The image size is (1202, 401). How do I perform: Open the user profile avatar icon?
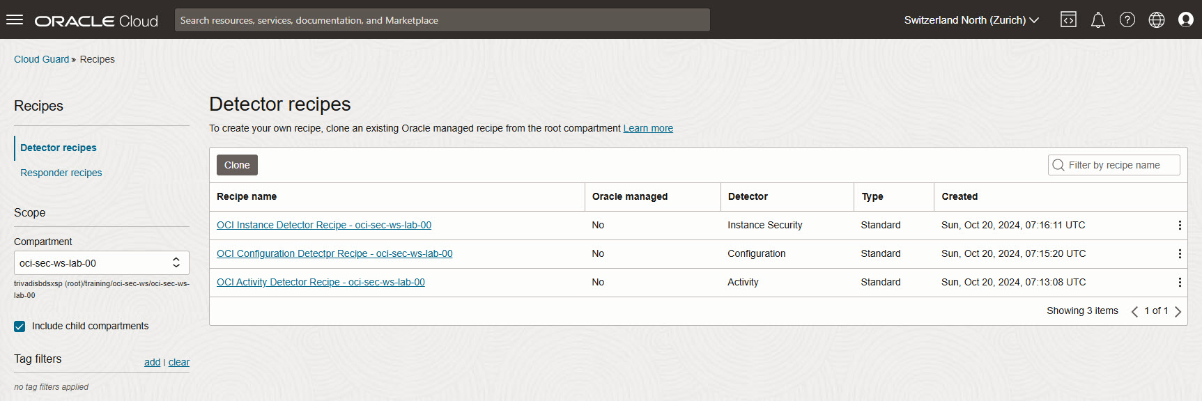pyautogui.click(x=1186, y=20)
